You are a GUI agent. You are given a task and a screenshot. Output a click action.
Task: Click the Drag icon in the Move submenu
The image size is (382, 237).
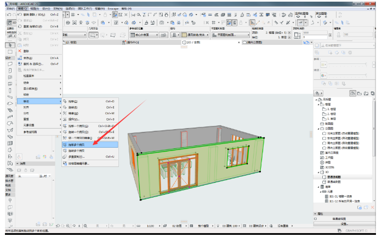click(x=65, y=101)
